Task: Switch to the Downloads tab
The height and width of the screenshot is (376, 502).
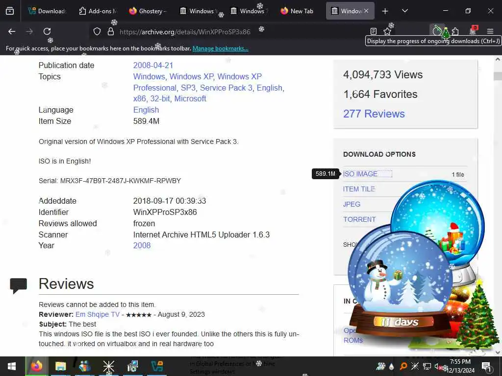Action: 47,11
